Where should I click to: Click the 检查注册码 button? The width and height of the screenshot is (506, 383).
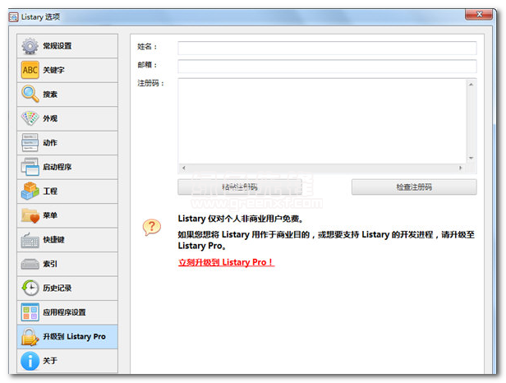tap(414, 187)
